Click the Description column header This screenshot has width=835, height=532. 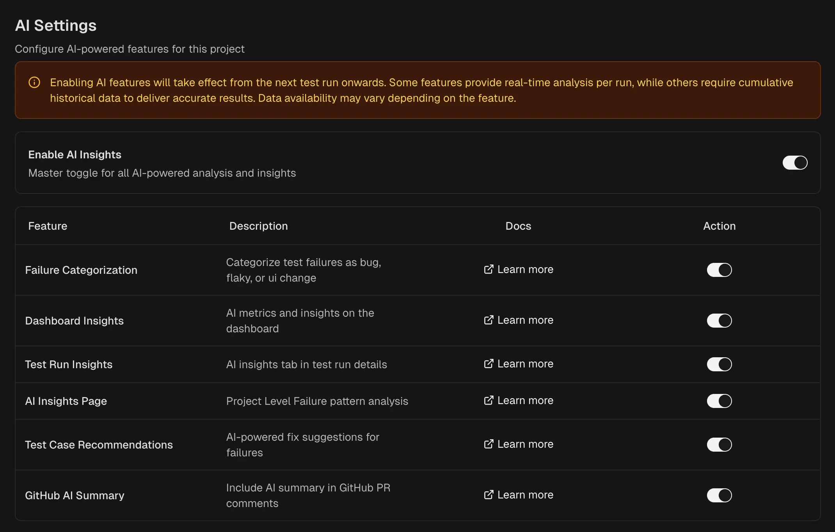258,226
